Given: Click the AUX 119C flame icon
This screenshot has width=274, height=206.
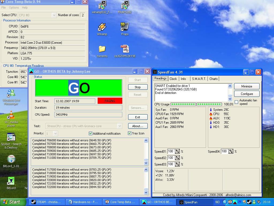Looking at the screenshot, I should tap(211, 118).
